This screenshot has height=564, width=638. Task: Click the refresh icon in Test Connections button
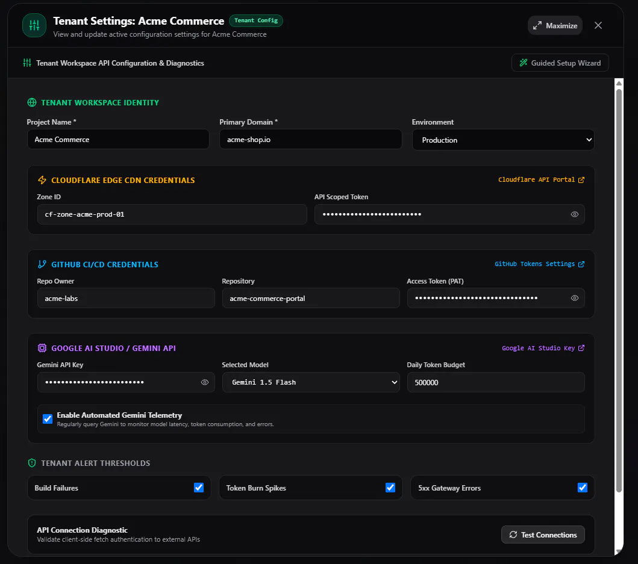pyautogui.click(x=513, y=535)
